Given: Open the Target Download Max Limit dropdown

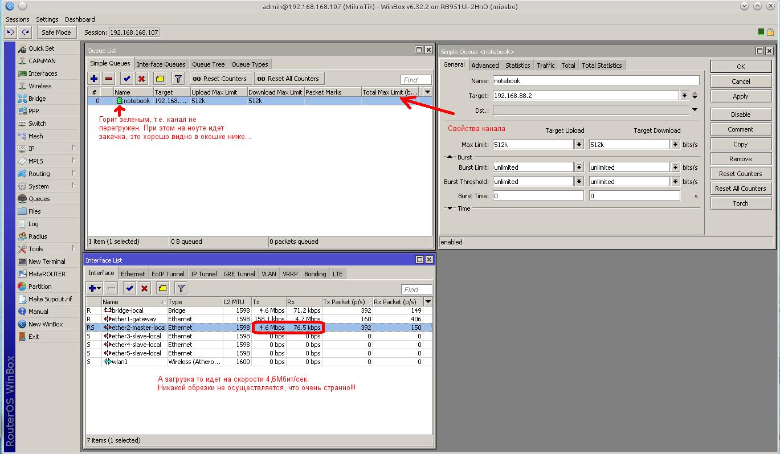Looking at the screenshot, I should [675, 145].
